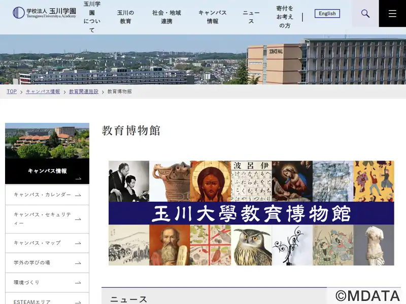
Task: Click the Tamagawa Academy logo
Action: (x=45, y=12)
